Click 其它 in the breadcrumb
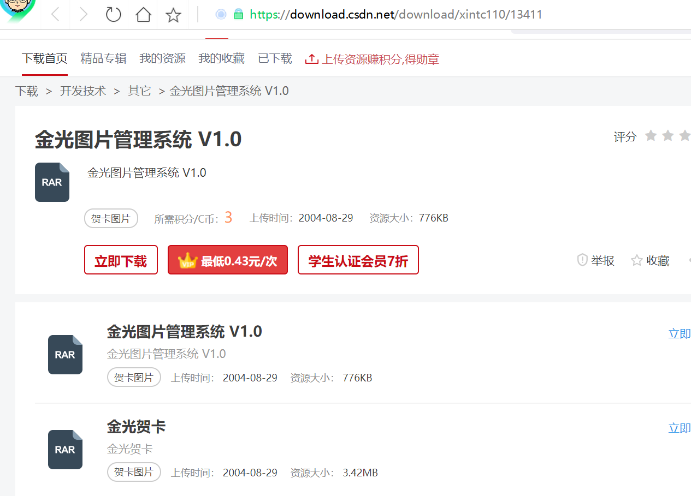The height and width of the screenshot is (496, 691). [139, 91]
